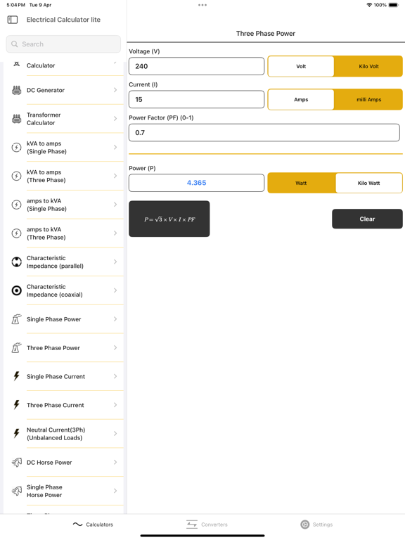Open Characteristic Impedance (coaxial) calculator
Screen dimensions: 405x540
[64, 290]
